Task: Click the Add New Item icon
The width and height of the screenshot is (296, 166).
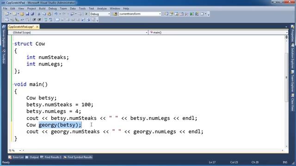Action: pyautogui.click(x=14, y=14)
